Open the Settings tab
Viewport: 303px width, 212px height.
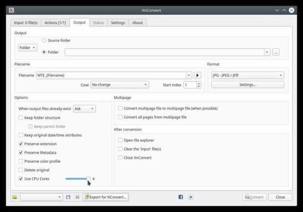[118, 22]
